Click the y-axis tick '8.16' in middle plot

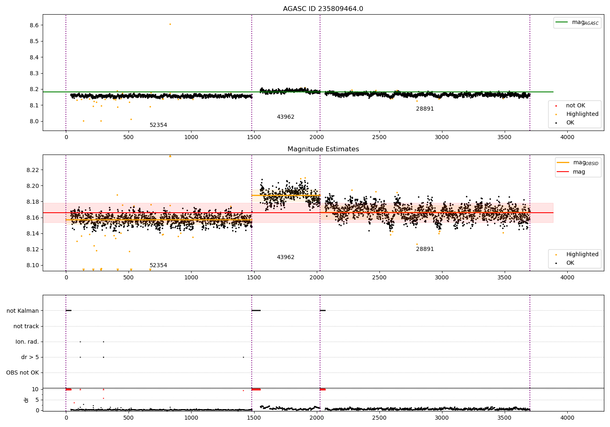(x=33, y=218)
